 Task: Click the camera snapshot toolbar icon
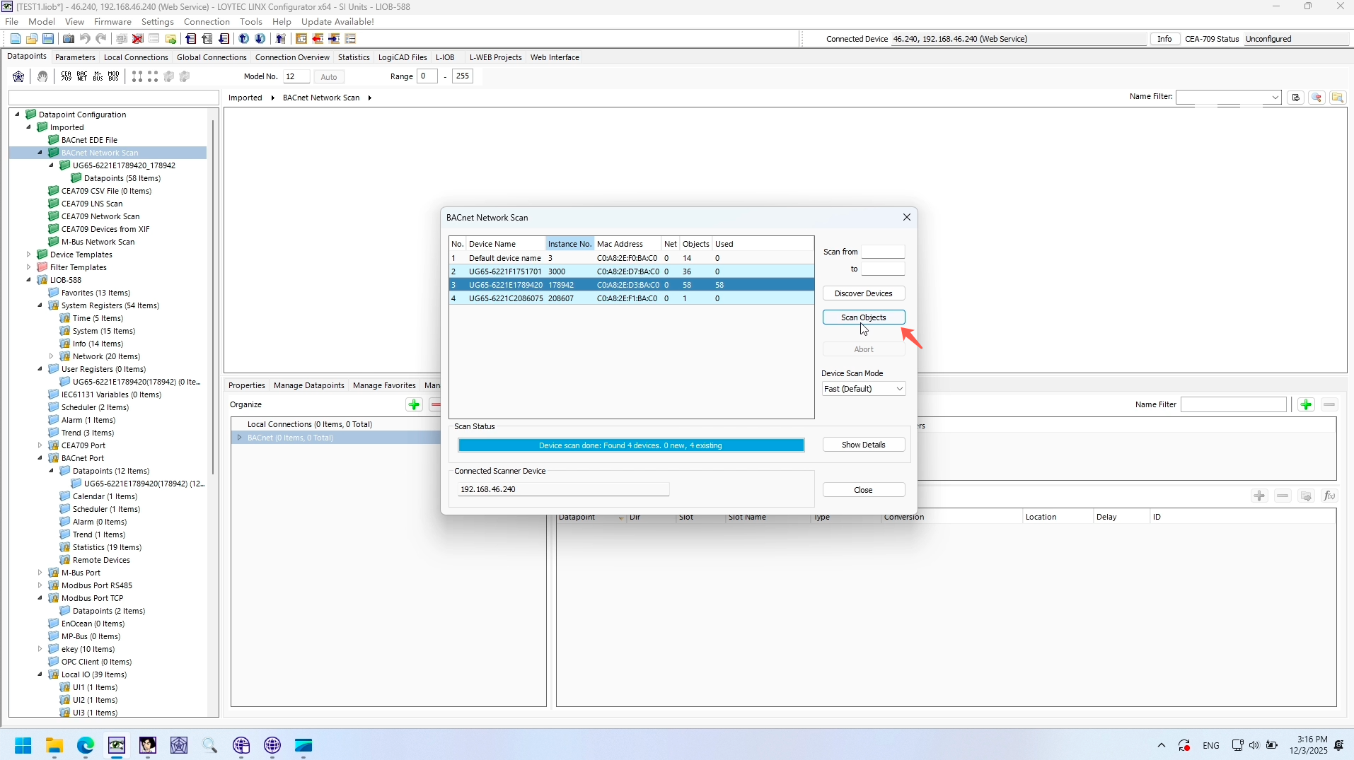pos(69,39)
